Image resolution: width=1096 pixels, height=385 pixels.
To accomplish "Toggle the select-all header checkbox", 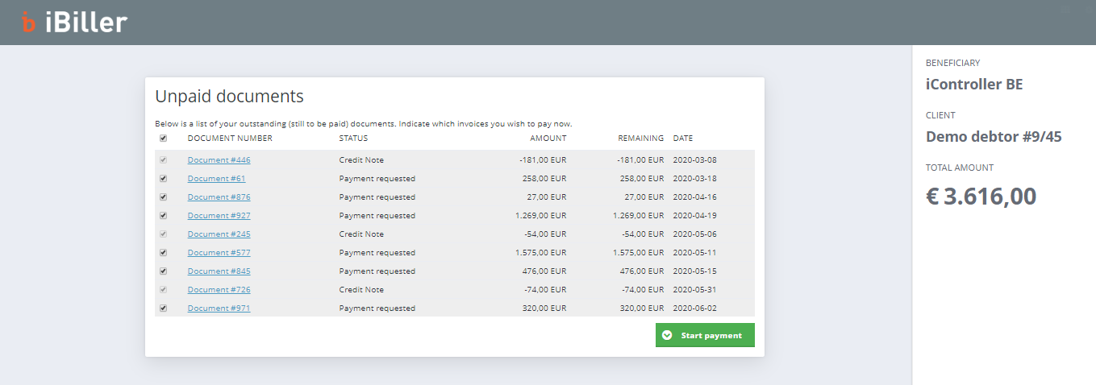I will point(163,138).
